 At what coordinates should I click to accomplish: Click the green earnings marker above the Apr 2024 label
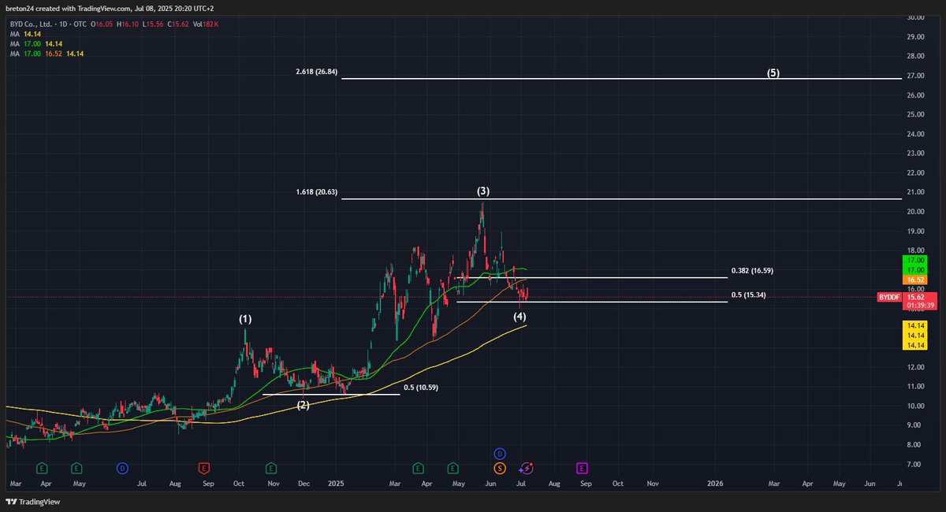click(x=40, y=468)
